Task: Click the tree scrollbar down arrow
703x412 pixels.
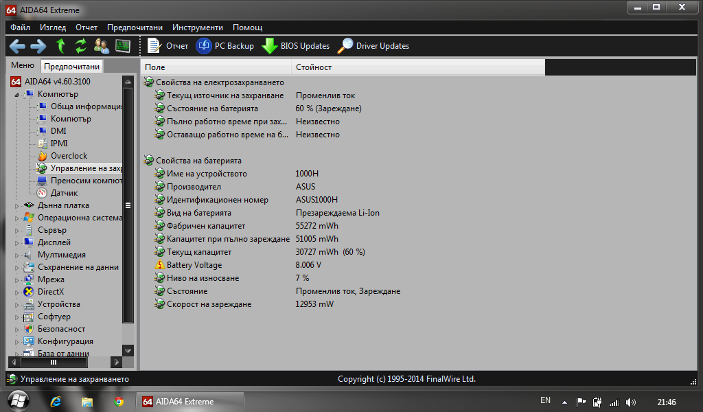Action: [128, 351]
